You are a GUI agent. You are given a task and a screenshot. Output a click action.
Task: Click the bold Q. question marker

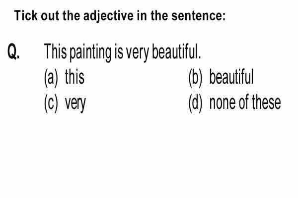coord(13,51)
